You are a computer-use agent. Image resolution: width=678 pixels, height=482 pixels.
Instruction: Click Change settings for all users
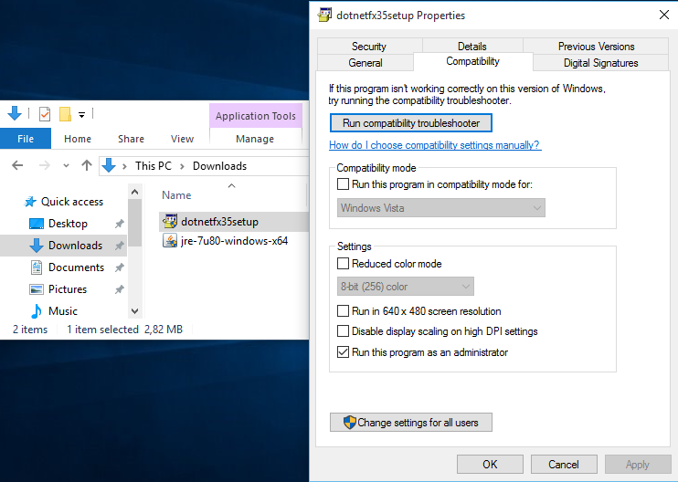pos(411,423)
